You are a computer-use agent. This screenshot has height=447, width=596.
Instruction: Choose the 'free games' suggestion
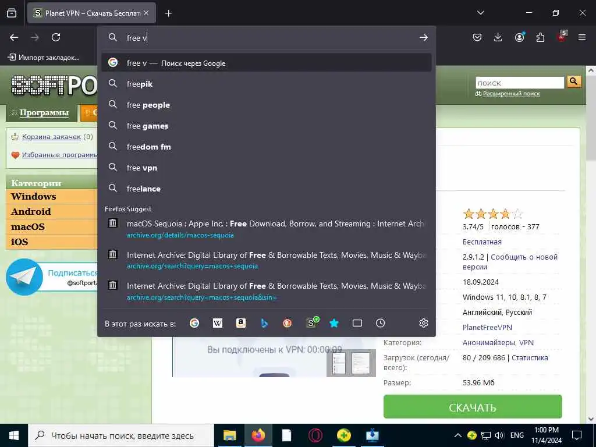[267, 126]
